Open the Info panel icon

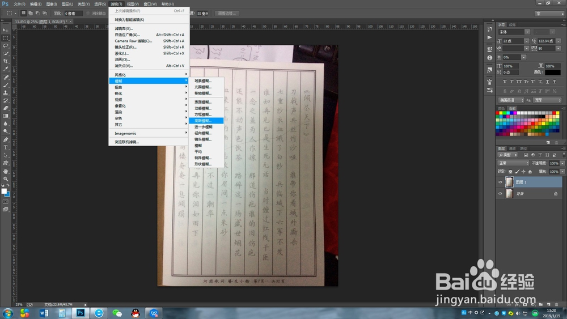pyautogui.click(x=490, y=57)
